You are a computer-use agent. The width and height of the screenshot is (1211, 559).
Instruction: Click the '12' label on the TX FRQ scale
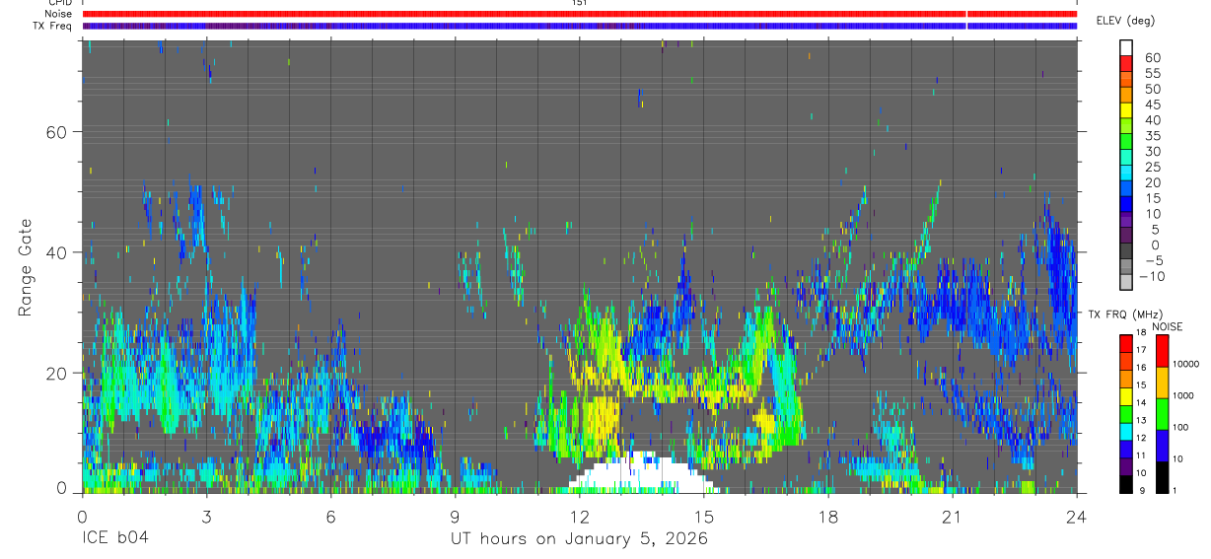[x=1141, y=438]
